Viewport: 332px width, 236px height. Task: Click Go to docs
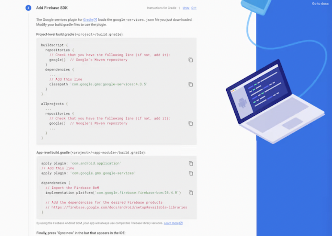click(320, 4)
